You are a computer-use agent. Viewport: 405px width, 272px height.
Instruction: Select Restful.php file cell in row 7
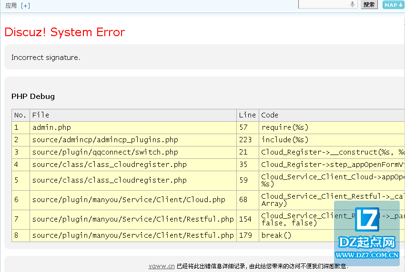(133, 220)
